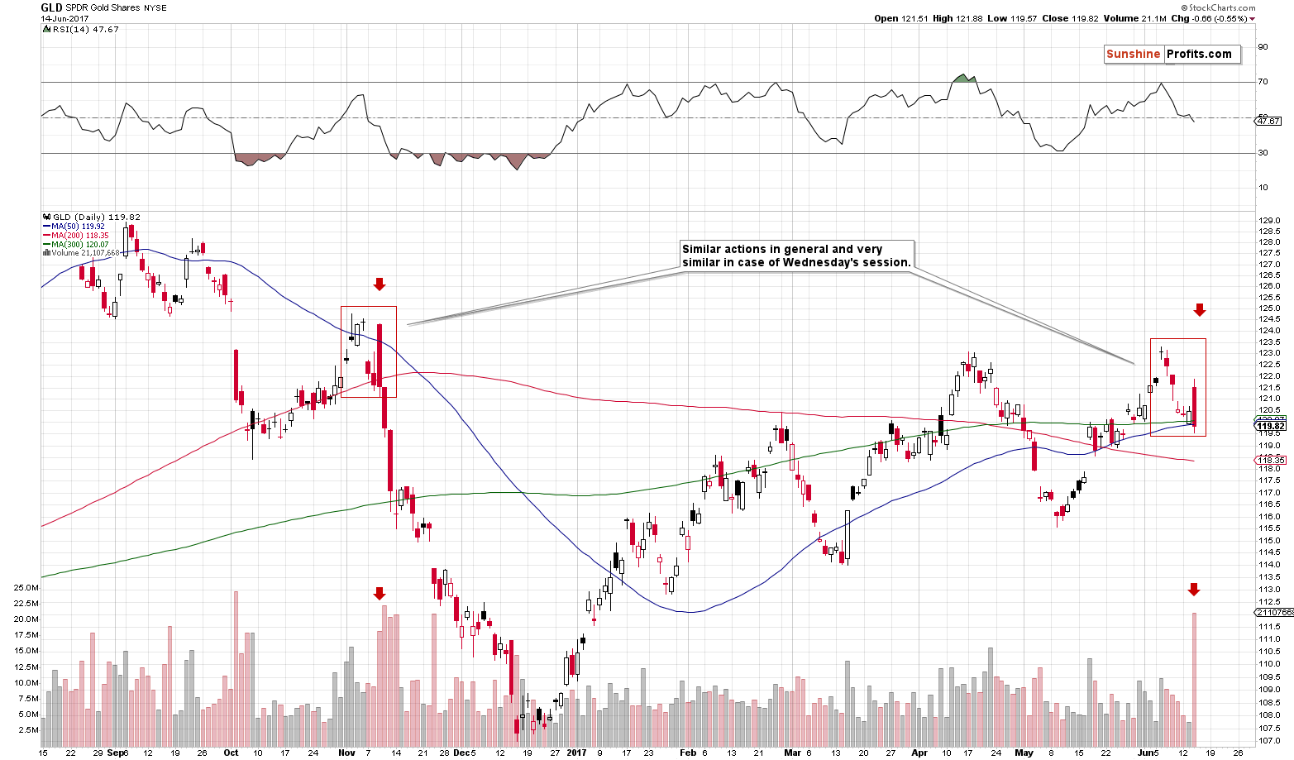Click the 90 level on the RSI axis
Viewport: 1294px width, 760px height.
tap(1263, 47)
